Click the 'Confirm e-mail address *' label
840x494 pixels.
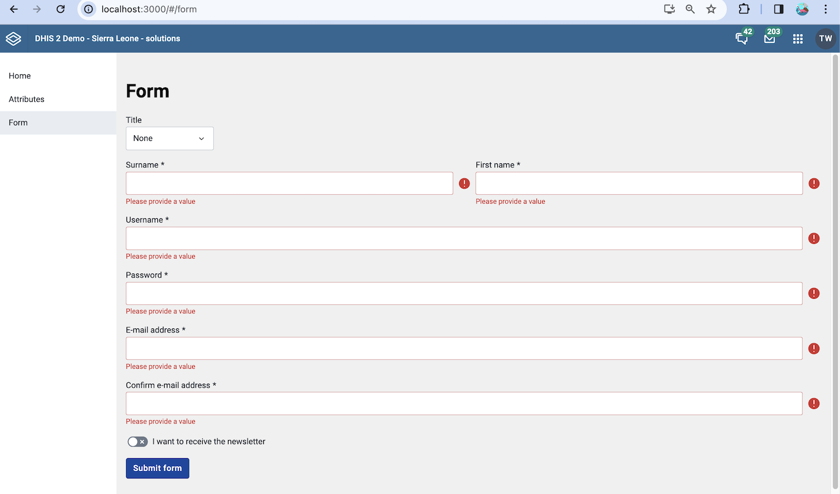click(171, 385)
